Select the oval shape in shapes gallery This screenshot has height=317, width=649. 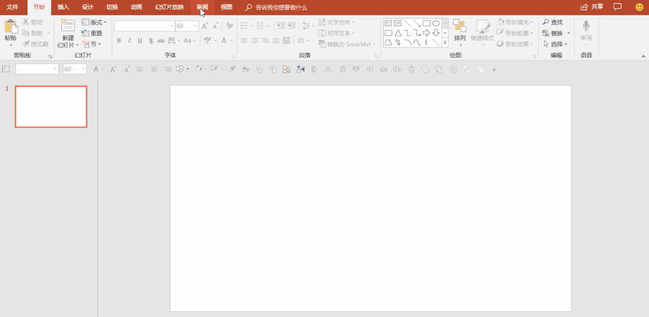436,23
